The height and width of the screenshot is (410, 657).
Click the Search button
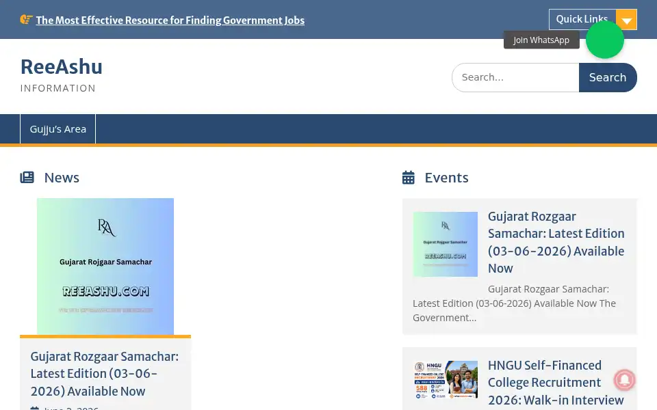tap(608, 77)
